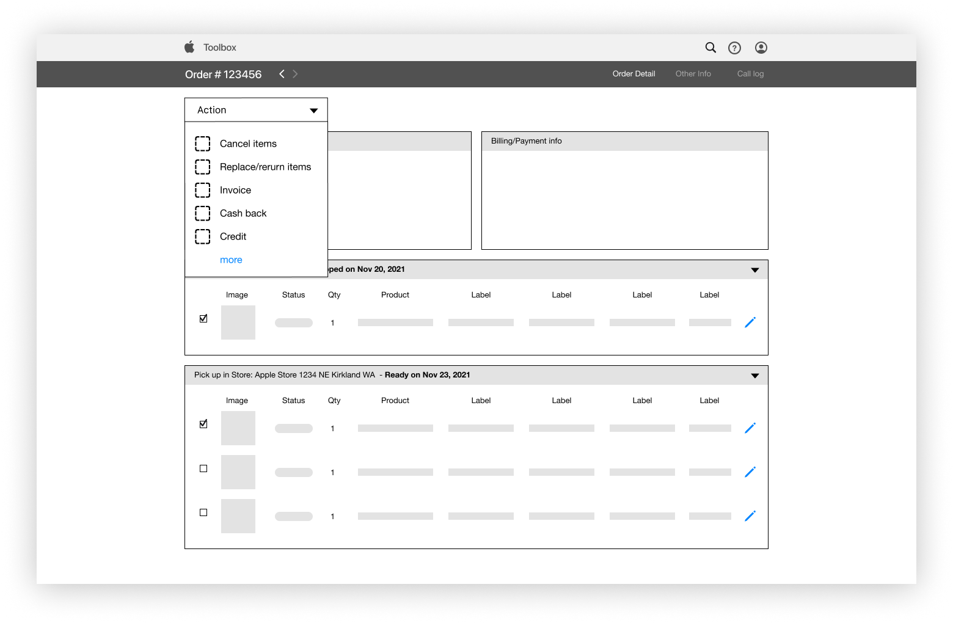Open the Call log tab
The width and height of the screenshot is (953, 623).
(750, 74)
